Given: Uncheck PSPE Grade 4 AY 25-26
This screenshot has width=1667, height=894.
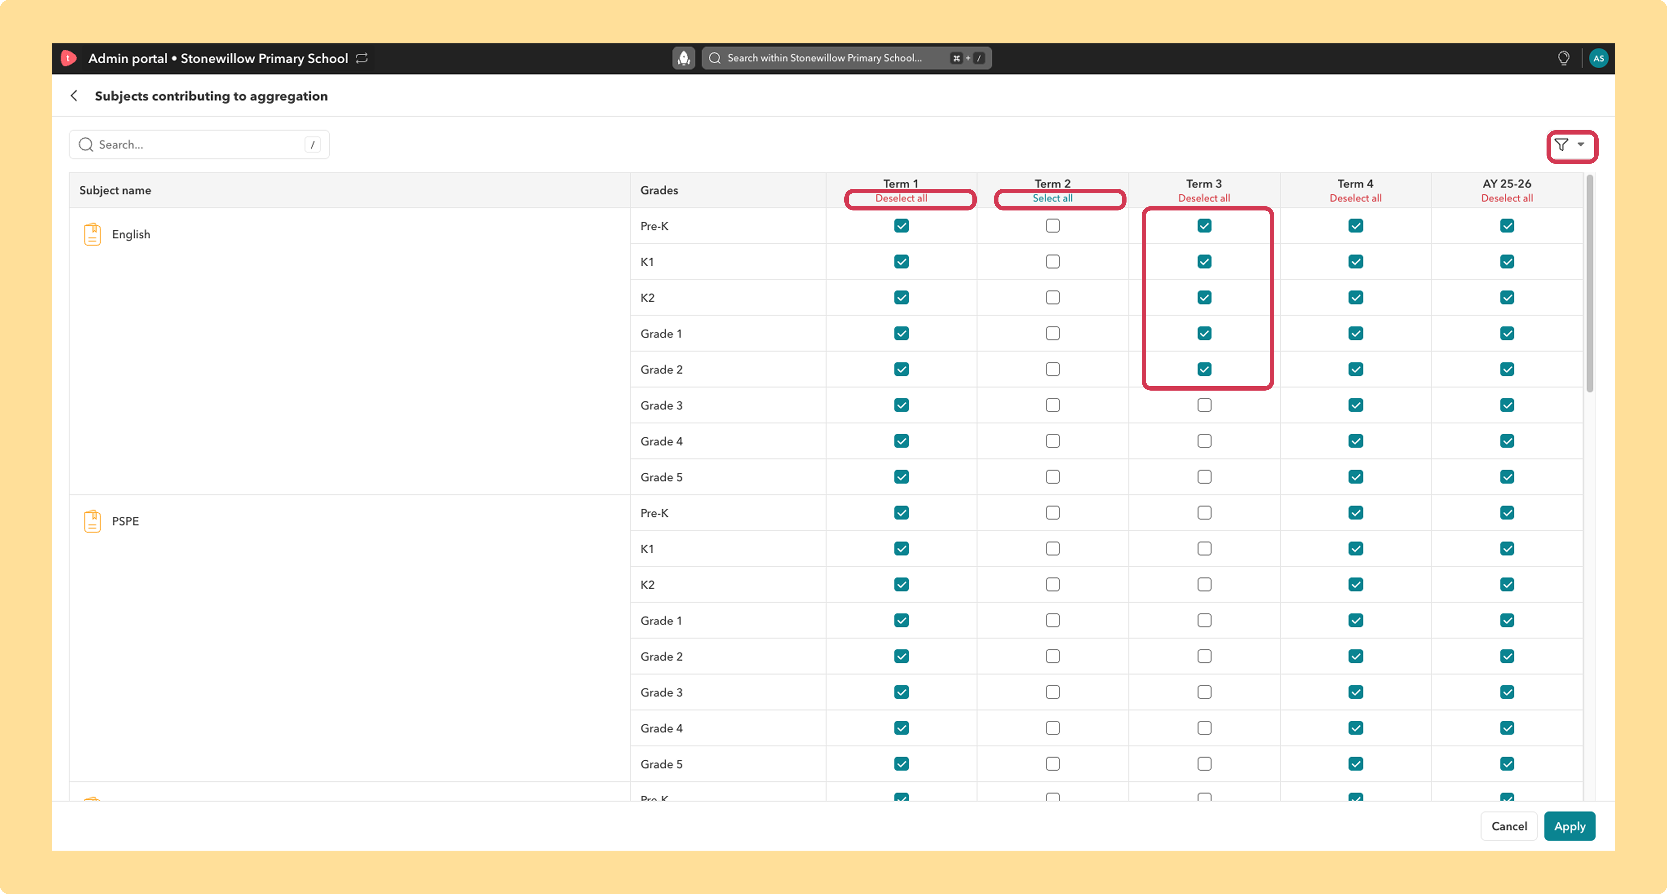Looking at the screenshot, I should tap(1507, 728).
